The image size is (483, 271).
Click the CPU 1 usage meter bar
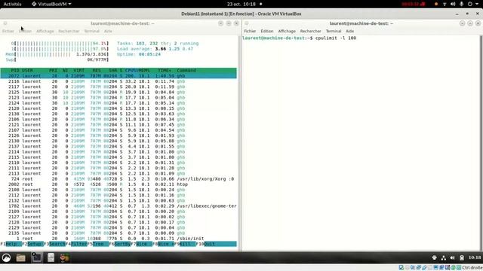(60, 49)
